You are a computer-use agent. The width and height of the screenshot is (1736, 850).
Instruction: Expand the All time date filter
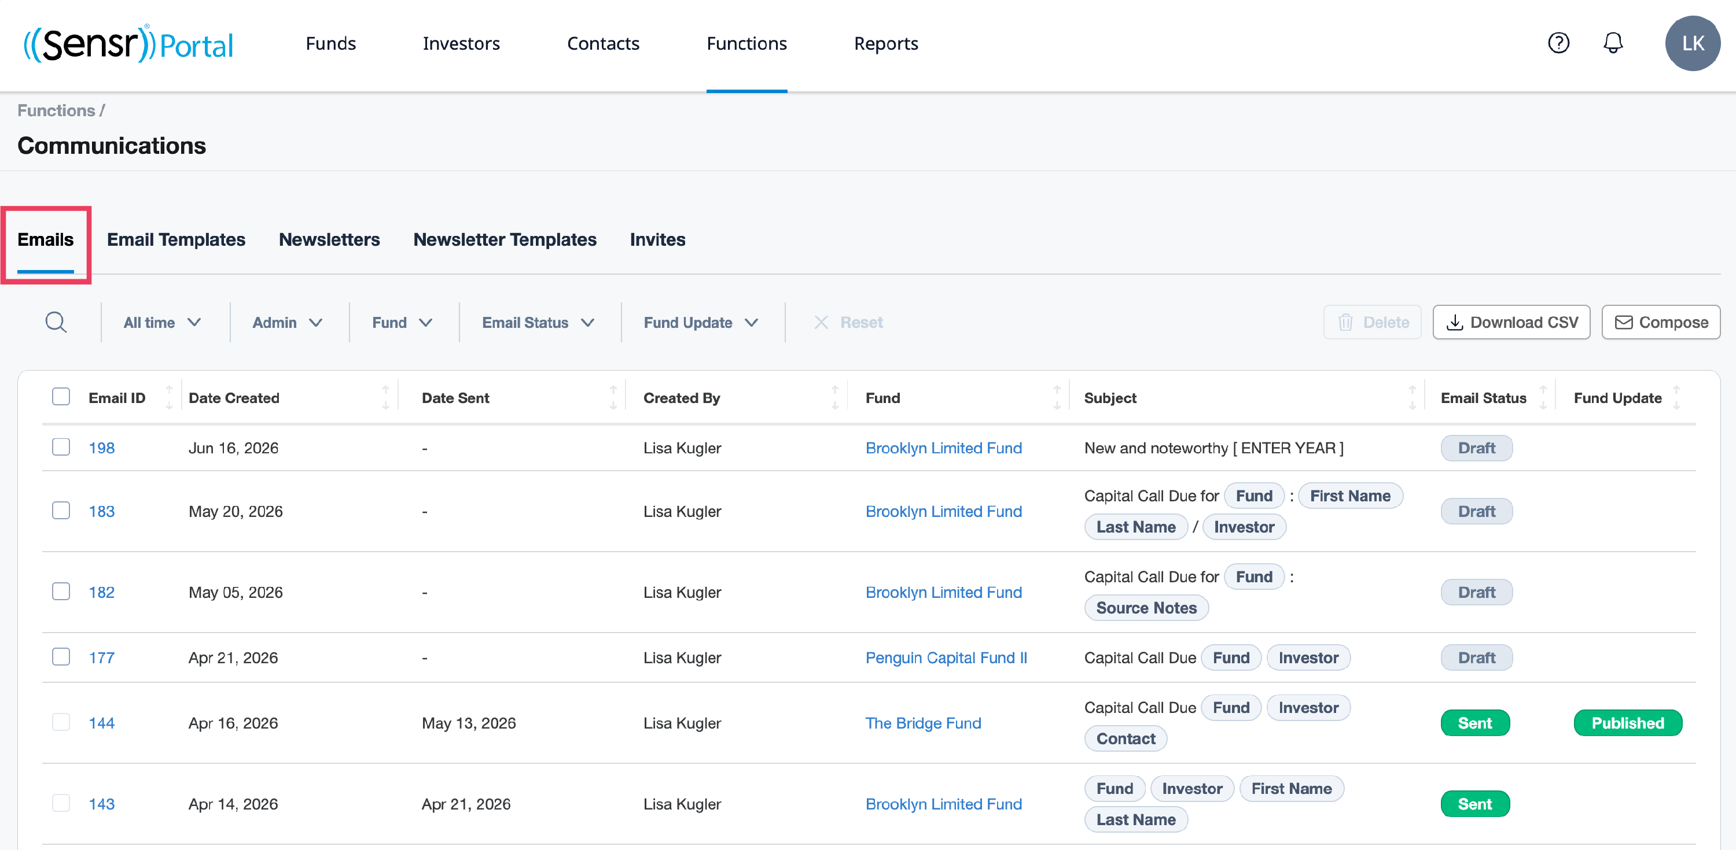tap(163, 323)
